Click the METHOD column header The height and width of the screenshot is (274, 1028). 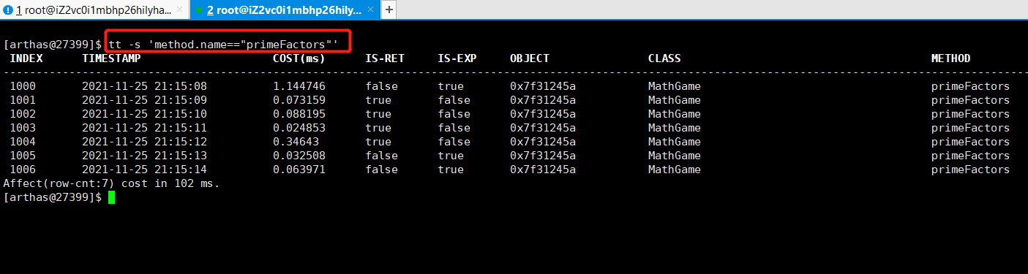point(950,58)
